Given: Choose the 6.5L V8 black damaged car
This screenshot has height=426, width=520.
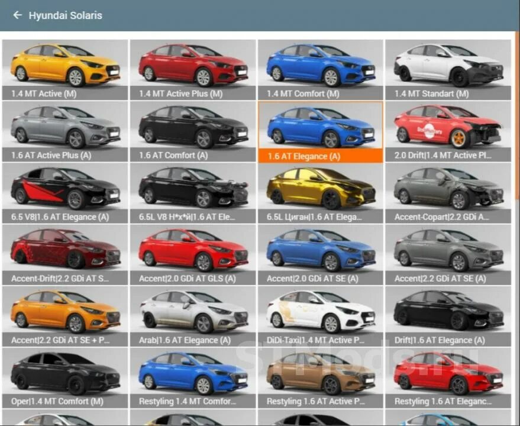Looking at the screenshot, I should [x=193, y=193].
